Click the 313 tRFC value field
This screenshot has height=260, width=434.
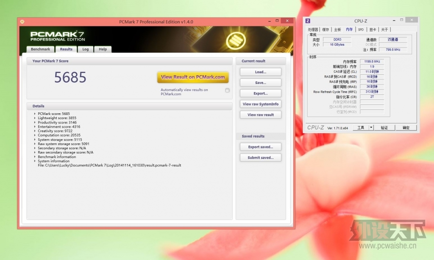[x=372, y=92]
